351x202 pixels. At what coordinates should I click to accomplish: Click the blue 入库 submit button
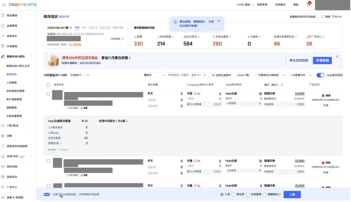coord(292,195)
